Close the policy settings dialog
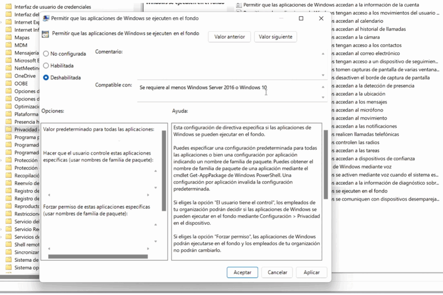443x295 pixels. [321, 18]
